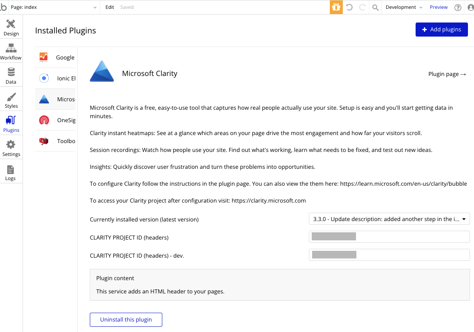Viewport: 474px width, 332px height.
Task: Click 'This service adds an HTML header' text
Action: (x=160, y=291)
